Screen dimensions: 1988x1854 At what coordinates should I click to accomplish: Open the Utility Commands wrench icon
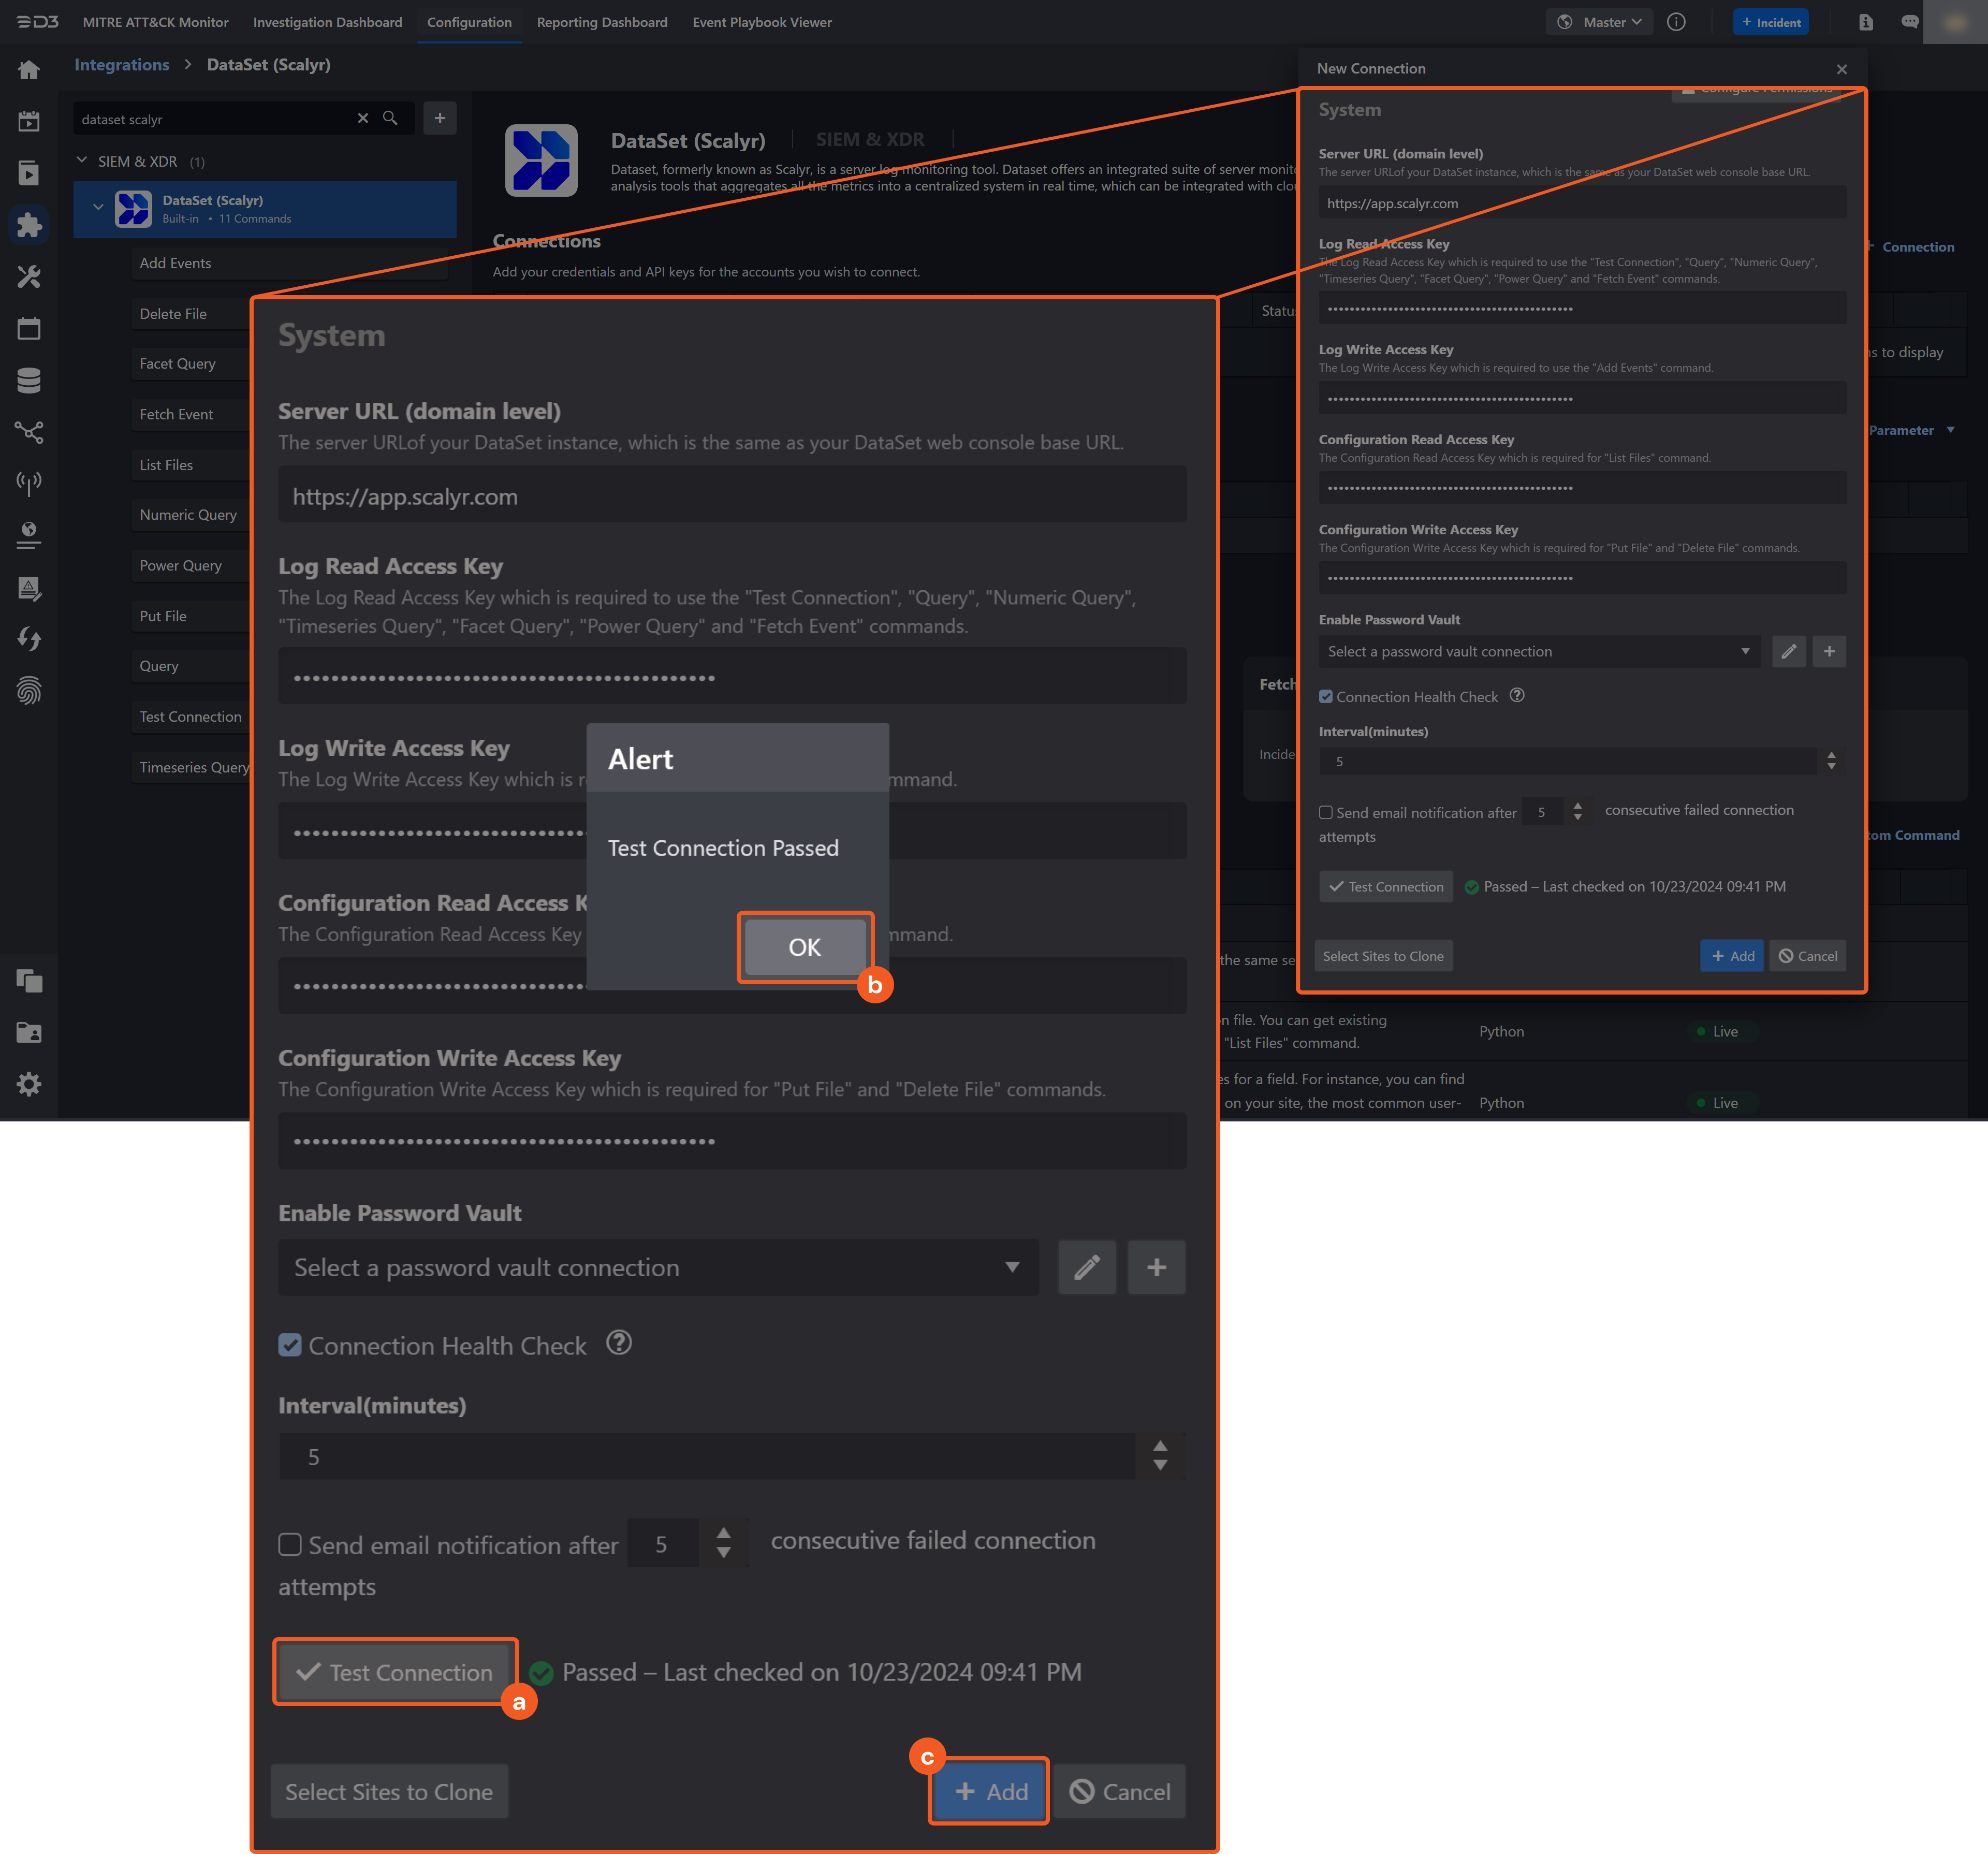[29, 277]
